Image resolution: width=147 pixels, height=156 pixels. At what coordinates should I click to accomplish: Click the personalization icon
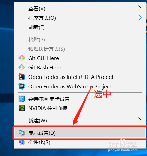22,142
